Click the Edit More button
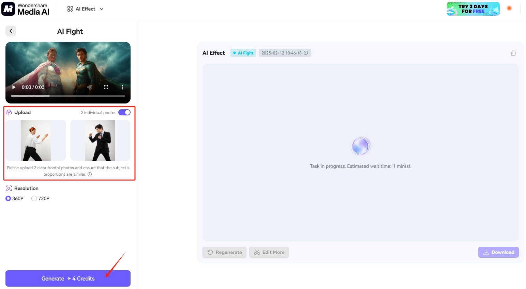 [269, 252]
